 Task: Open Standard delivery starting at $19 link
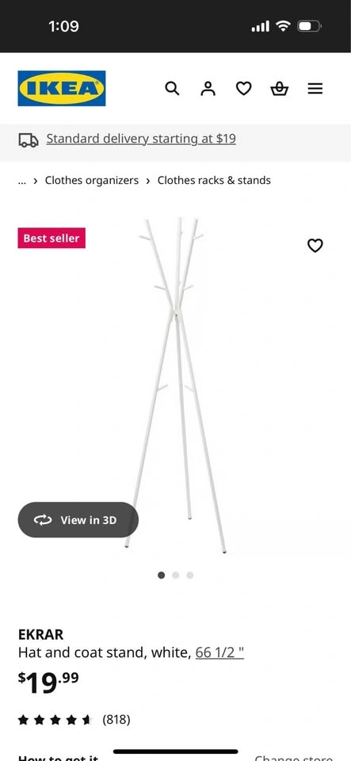(141, 139)
